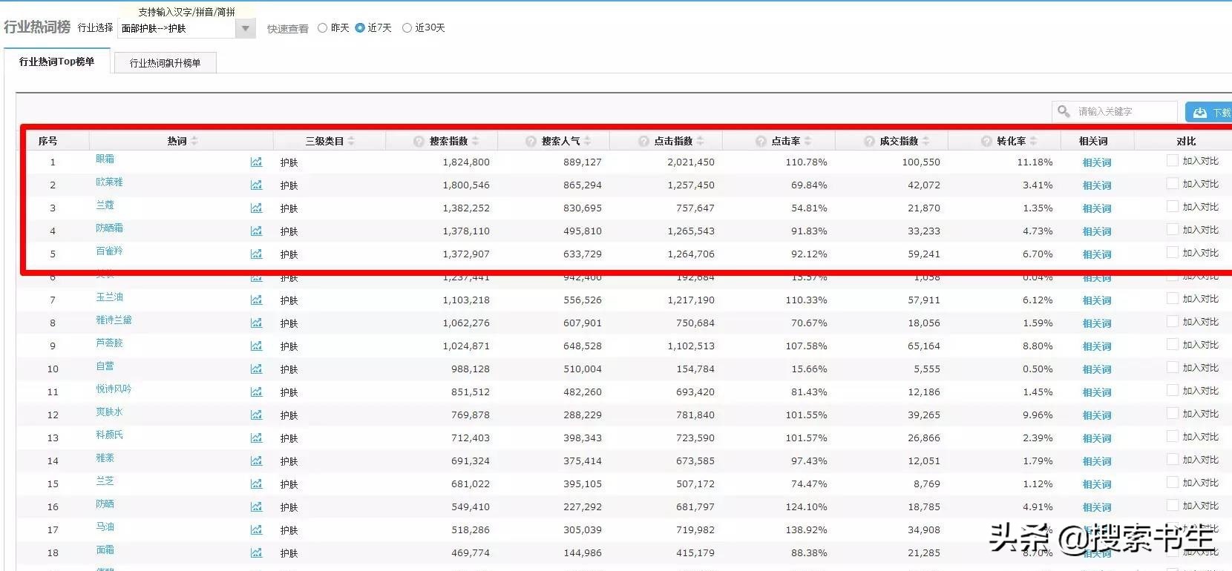Open trend chart icon for 面霜
The image size is (1232, 571).
coord(256,552)
